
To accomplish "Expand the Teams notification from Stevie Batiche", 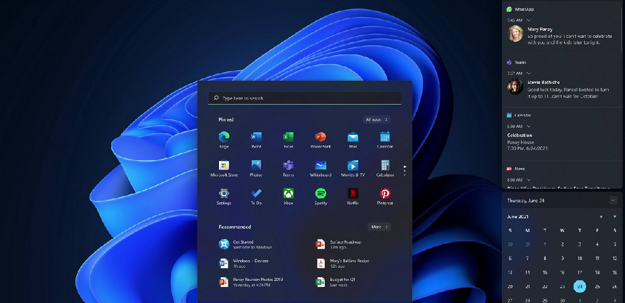I will [x=529, y=73].
